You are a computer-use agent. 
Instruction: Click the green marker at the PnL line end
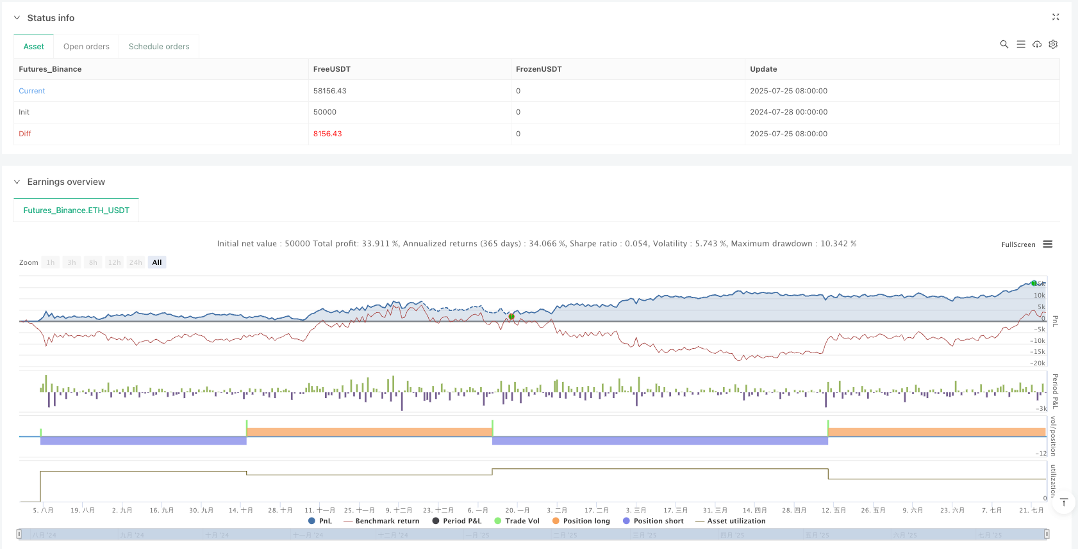[x=1034, y=283]
